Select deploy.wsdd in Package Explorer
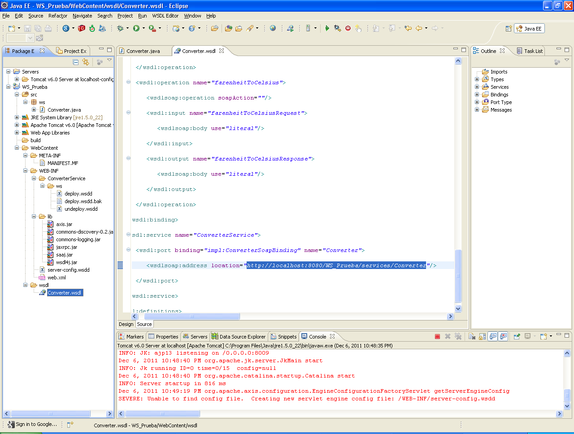Viewport: 574px width, 434px height. point(78,194)
